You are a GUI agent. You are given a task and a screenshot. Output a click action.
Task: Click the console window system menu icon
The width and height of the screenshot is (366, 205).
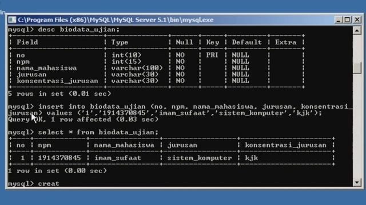tap(12, 20)
